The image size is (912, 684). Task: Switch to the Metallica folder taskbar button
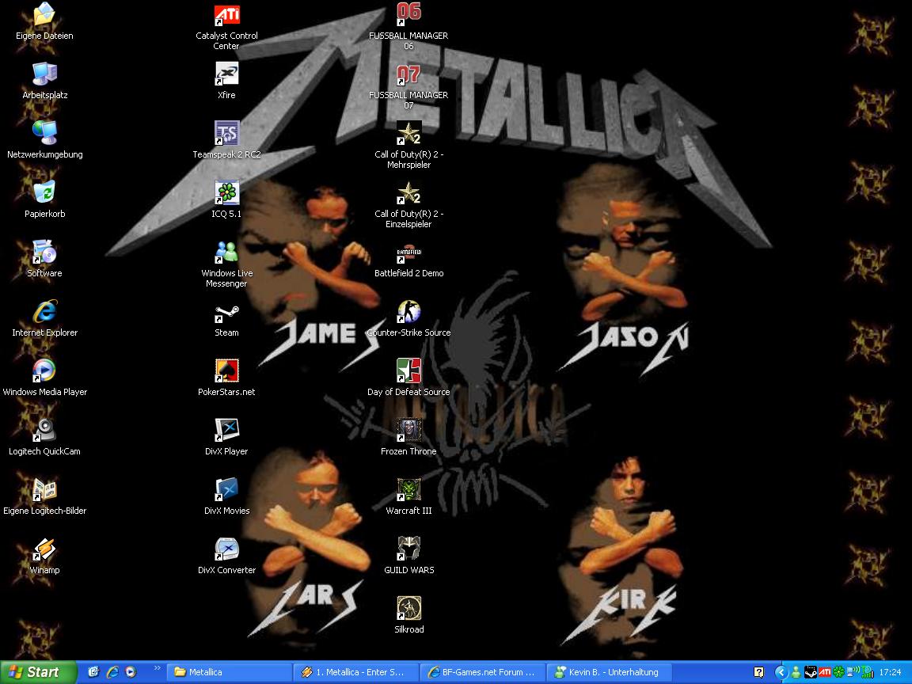coord(229,672)
